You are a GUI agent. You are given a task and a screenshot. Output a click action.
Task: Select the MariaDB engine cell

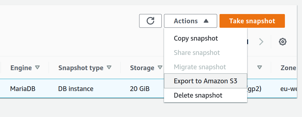coord(23,89)
